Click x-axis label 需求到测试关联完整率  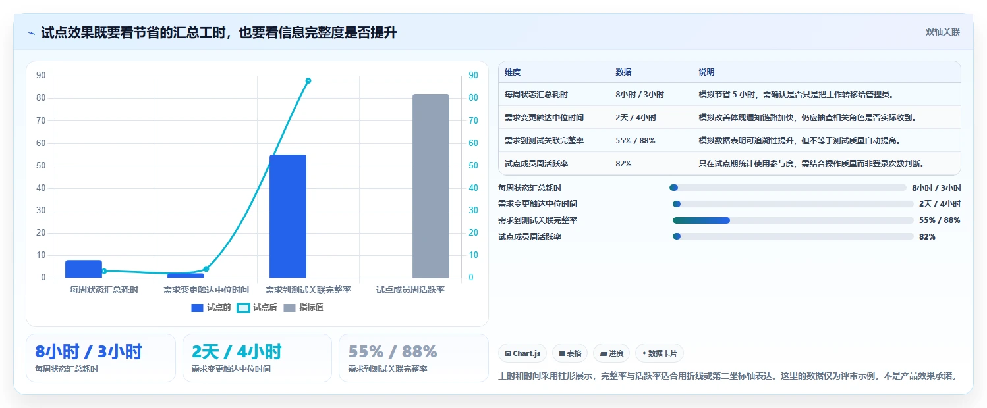click(308, 290)
